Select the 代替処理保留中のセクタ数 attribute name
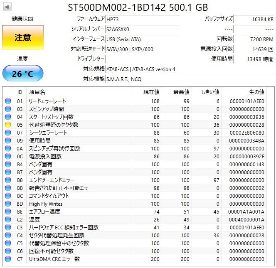 59,243
